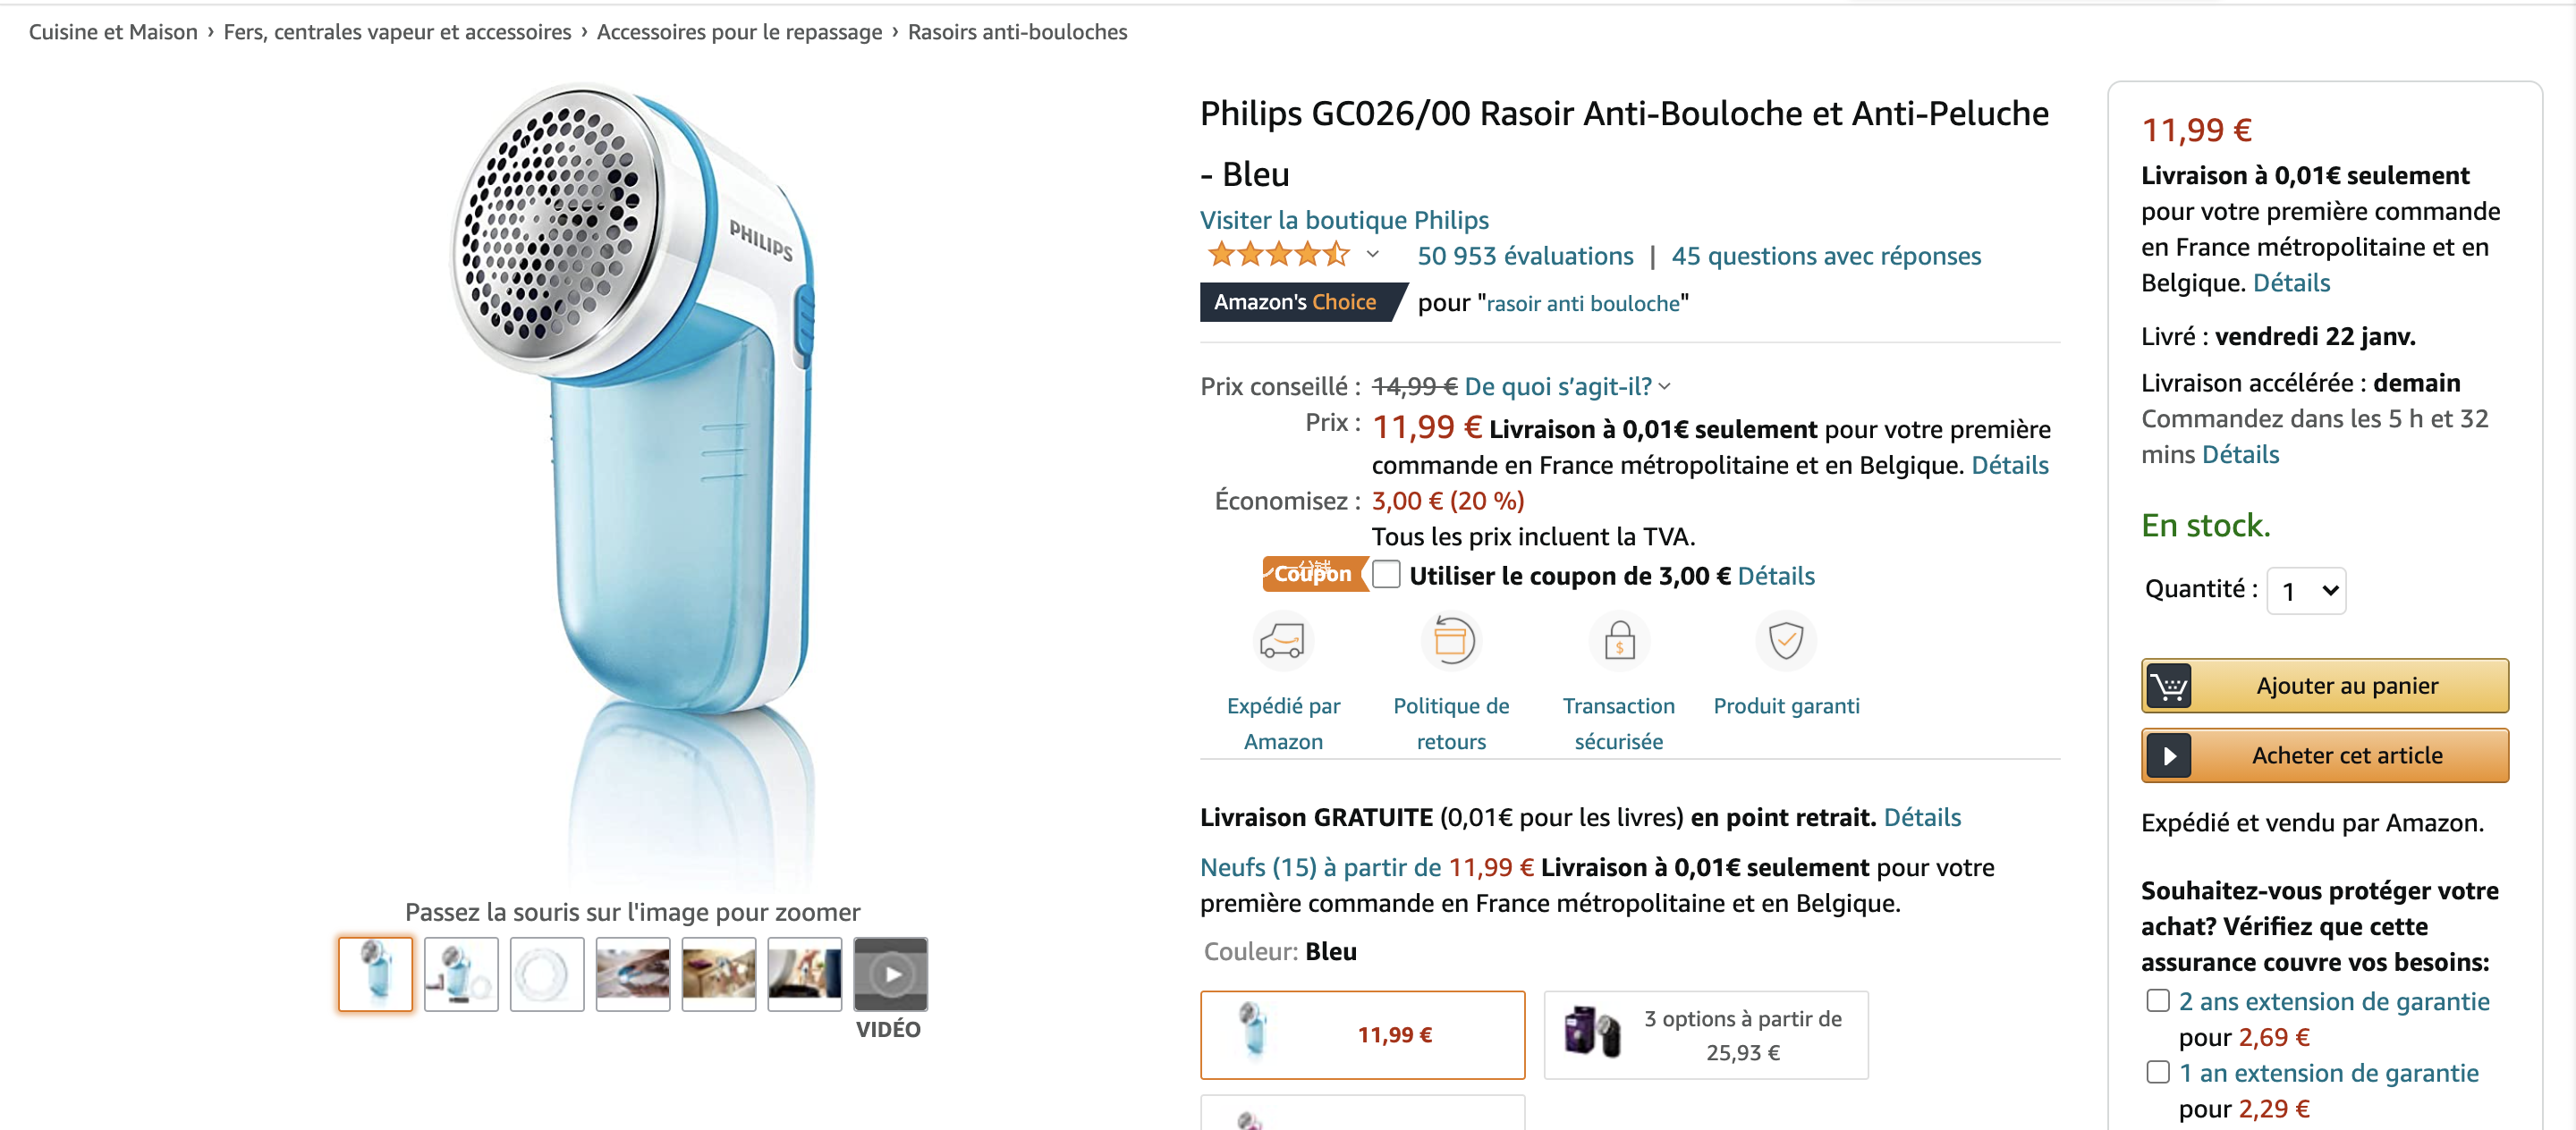Go to Rasoirs anti-bouloches breadcrumb

pos(1017,32)
